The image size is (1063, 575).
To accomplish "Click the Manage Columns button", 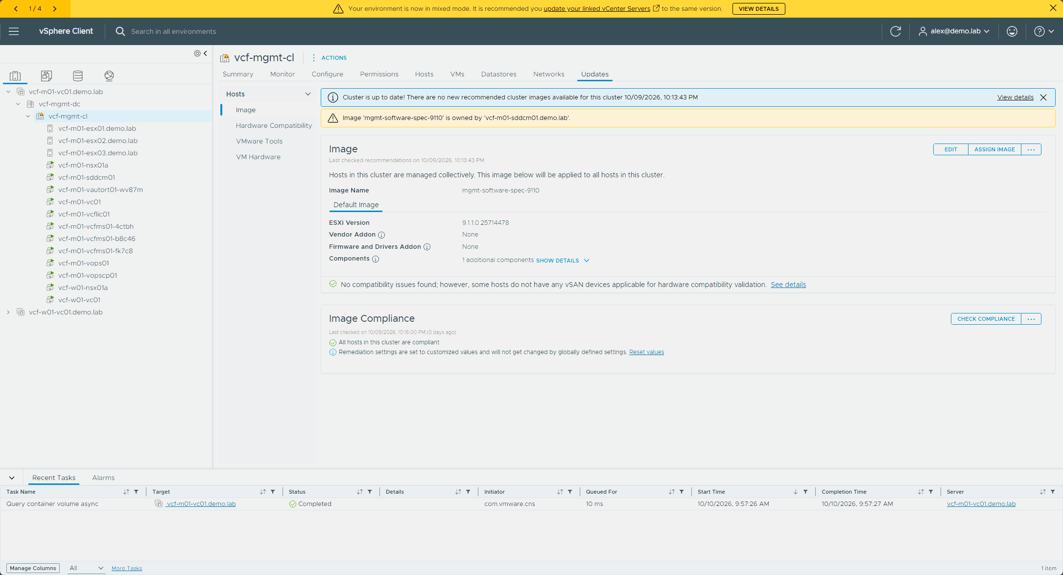I will coord(33,568).
